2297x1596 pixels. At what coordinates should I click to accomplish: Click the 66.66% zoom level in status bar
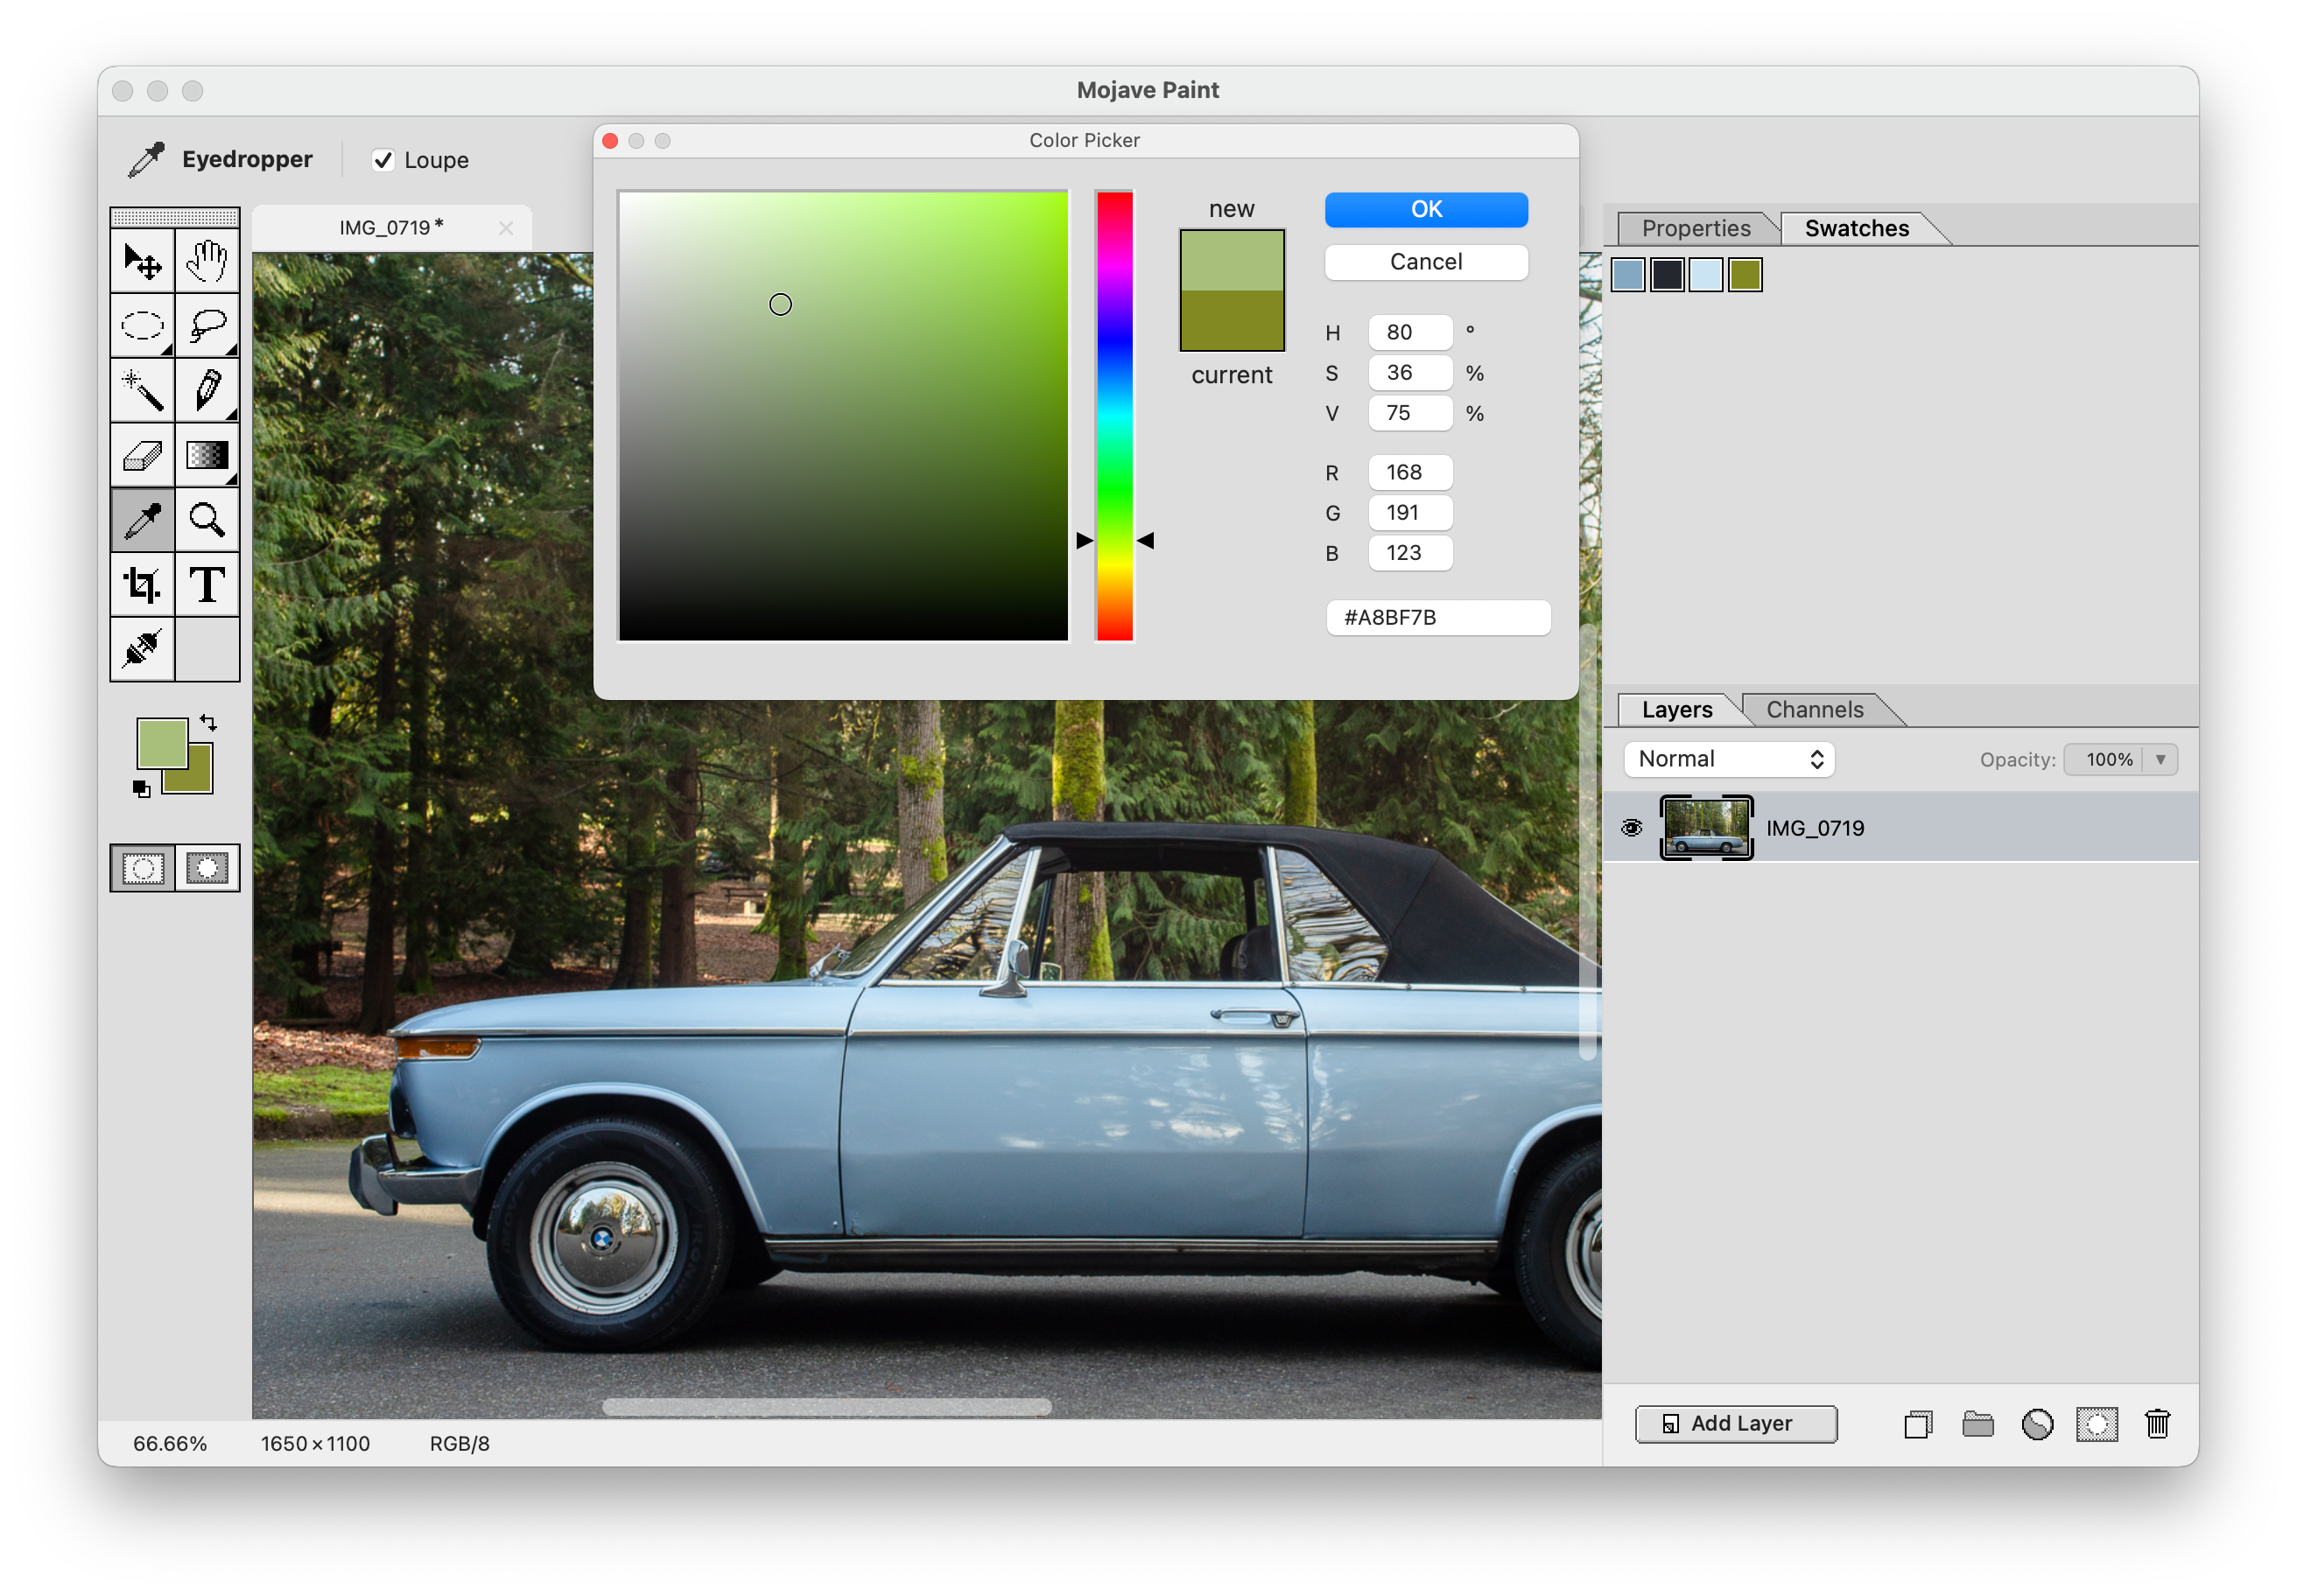pos(170,1443)
